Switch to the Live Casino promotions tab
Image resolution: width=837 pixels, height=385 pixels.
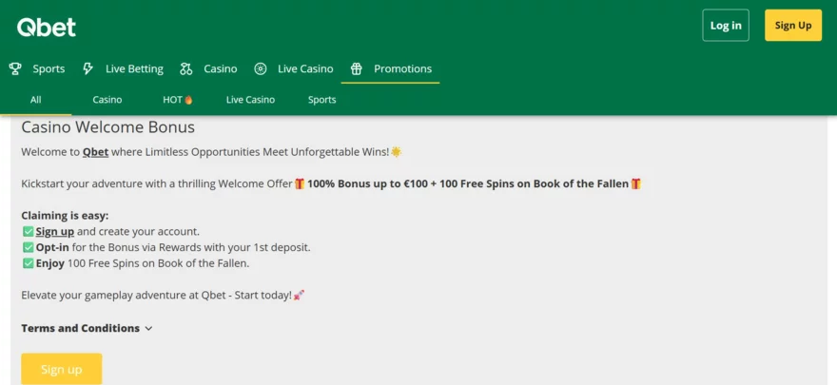[250, 100]
